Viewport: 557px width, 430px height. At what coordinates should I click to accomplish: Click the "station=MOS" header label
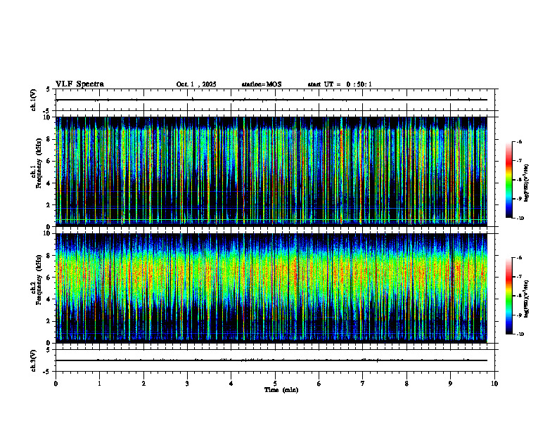coord(262,84)
